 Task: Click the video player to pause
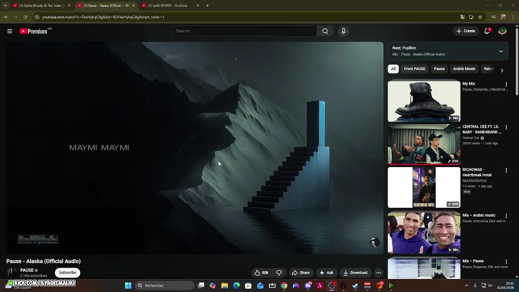(195, 148)
